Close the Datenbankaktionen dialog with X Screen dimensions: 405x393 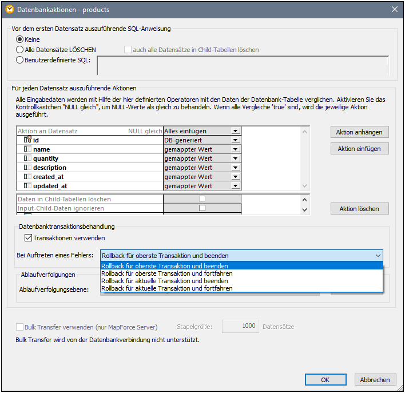[x=394, y=9]
